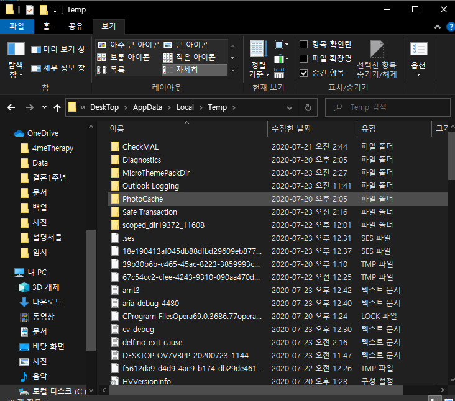Select 아주 큰 아이콘 layout
Viewport: 455px width, 401px height.
(129, 45)
